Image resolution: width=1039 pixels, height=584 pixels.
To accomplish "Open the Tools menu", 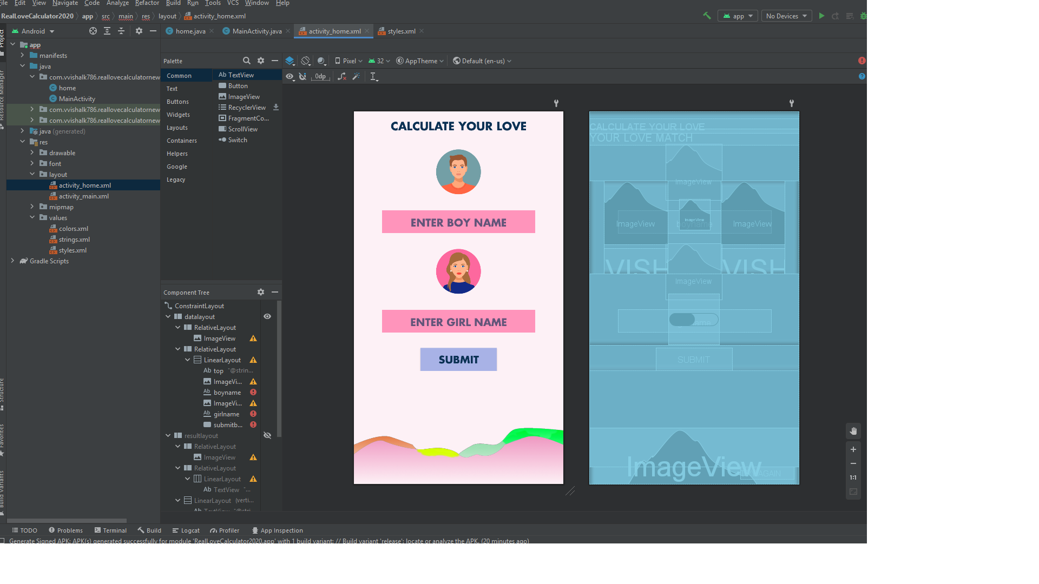I will [x=213, y=3].
